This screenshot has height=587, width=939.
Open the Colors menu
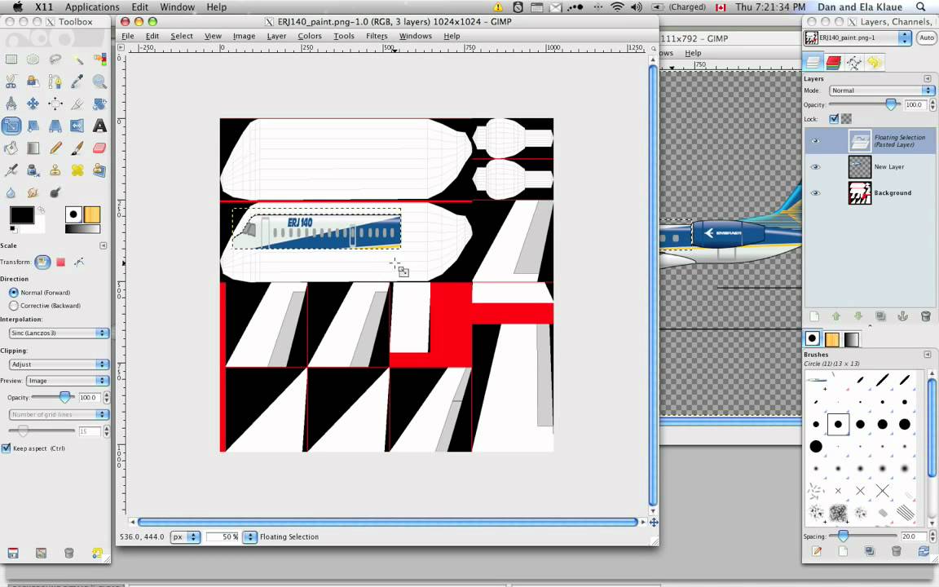point(310,36)
